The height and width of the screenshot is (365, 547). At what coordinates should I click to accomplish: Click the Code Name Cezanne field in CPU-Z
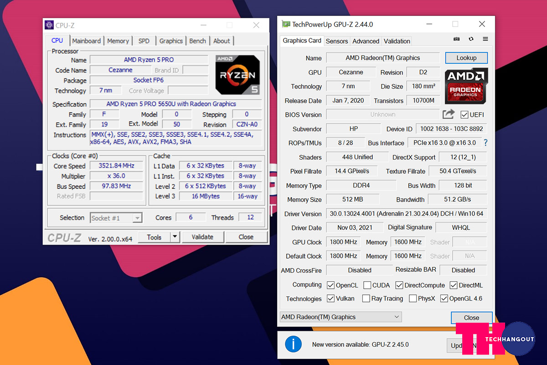click(x=120, y=70)
